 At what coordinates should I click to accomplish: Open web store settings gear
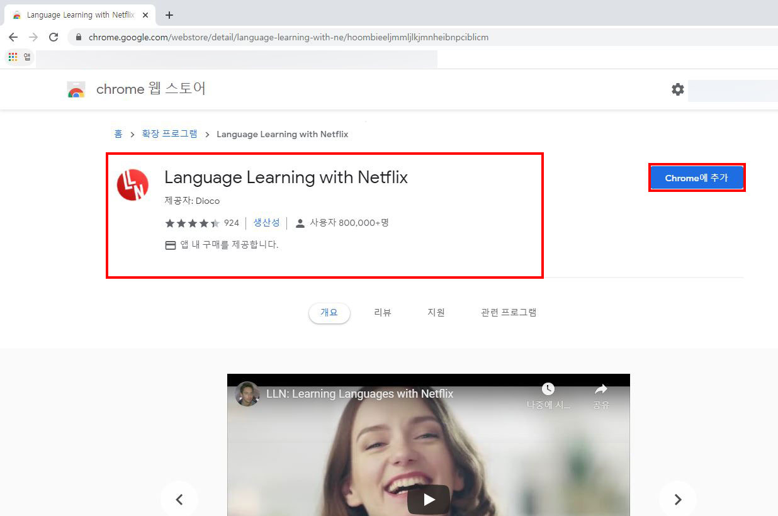pyautogui.click(x=677, y=89)
